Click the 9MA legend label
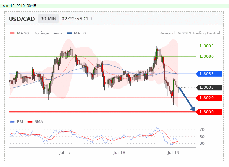This screenshot has width=229, height=167. (x=39, y=121)
